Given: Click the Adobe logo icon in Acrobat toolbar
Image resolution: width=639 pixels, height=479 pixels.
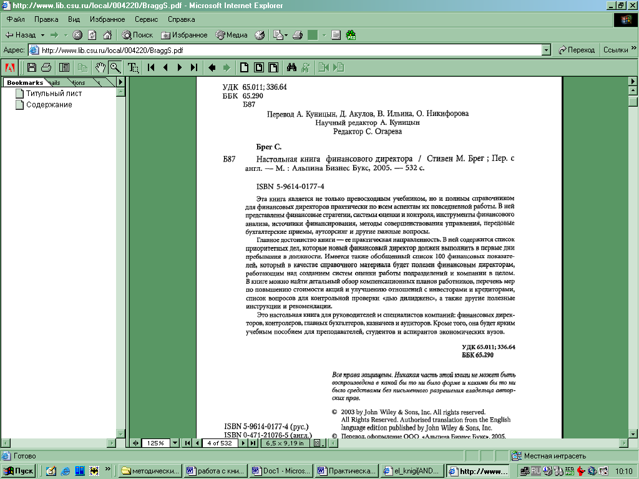Looking at the screenshot, I should tap(10, 67).
